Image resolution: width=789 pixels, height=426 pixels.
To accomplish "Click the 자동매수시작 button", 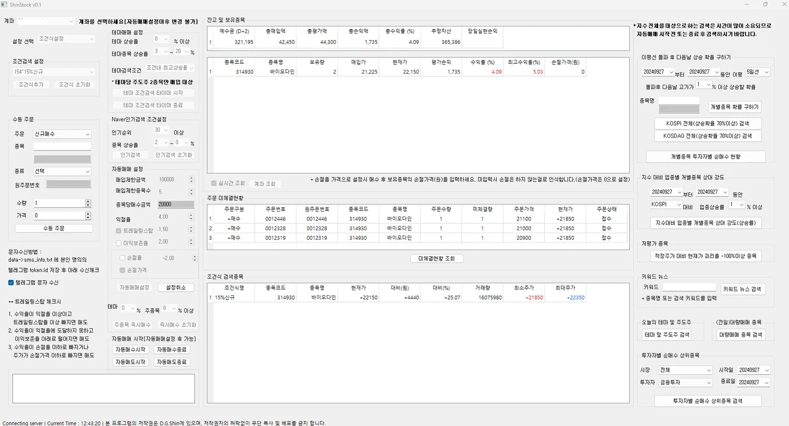I will (x=130, y=350).
